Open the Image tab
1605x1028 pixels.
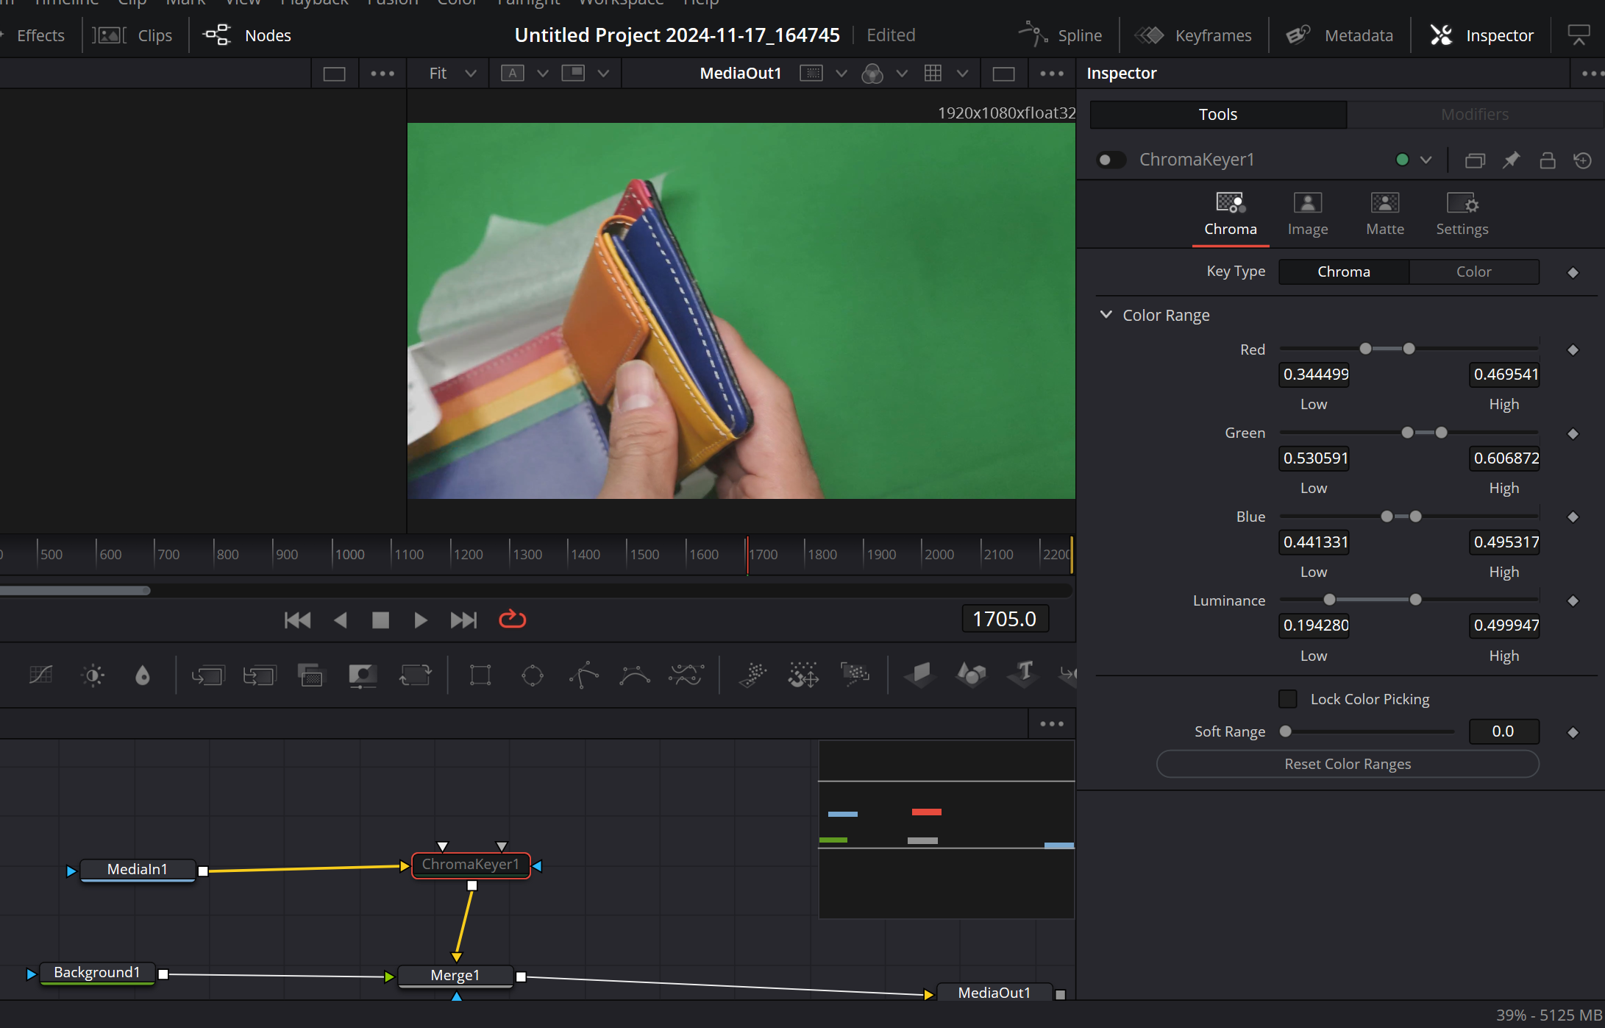(x=1307, y=213)
